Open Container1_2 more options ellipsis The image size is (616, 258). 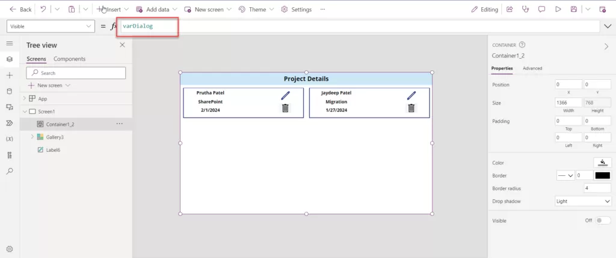120,124
